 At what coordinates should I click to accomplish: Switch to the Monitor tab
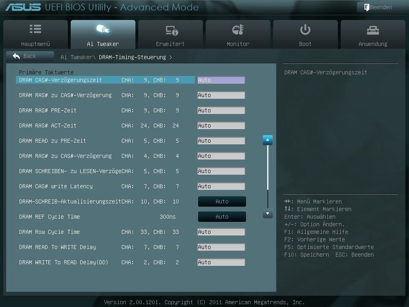tap(238, 34)
